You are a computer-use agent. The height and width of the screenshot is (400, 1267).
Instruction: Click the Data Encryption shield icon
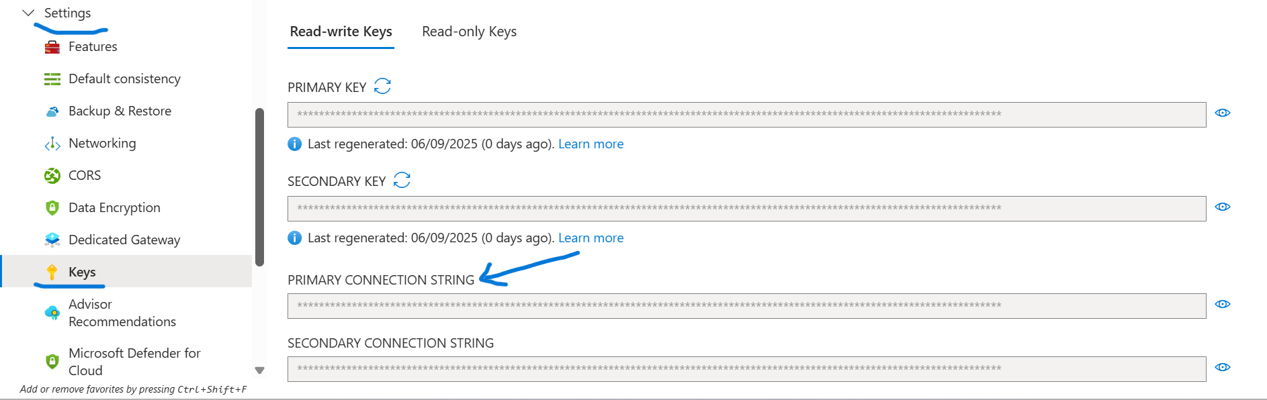(x=52, y=208)
